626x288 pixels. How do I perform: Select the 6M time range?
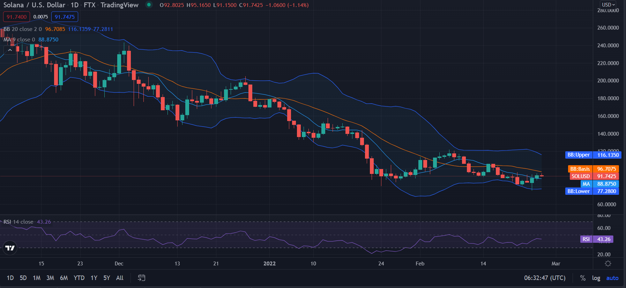64,278
